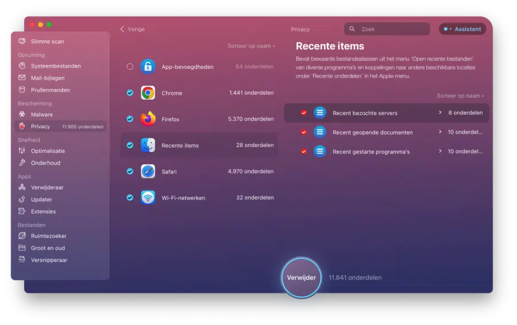Viewport: 517px width, 325px height.
Task: Click the Wi-Fi-netwerken icon
Action: [x=148, y=198]
